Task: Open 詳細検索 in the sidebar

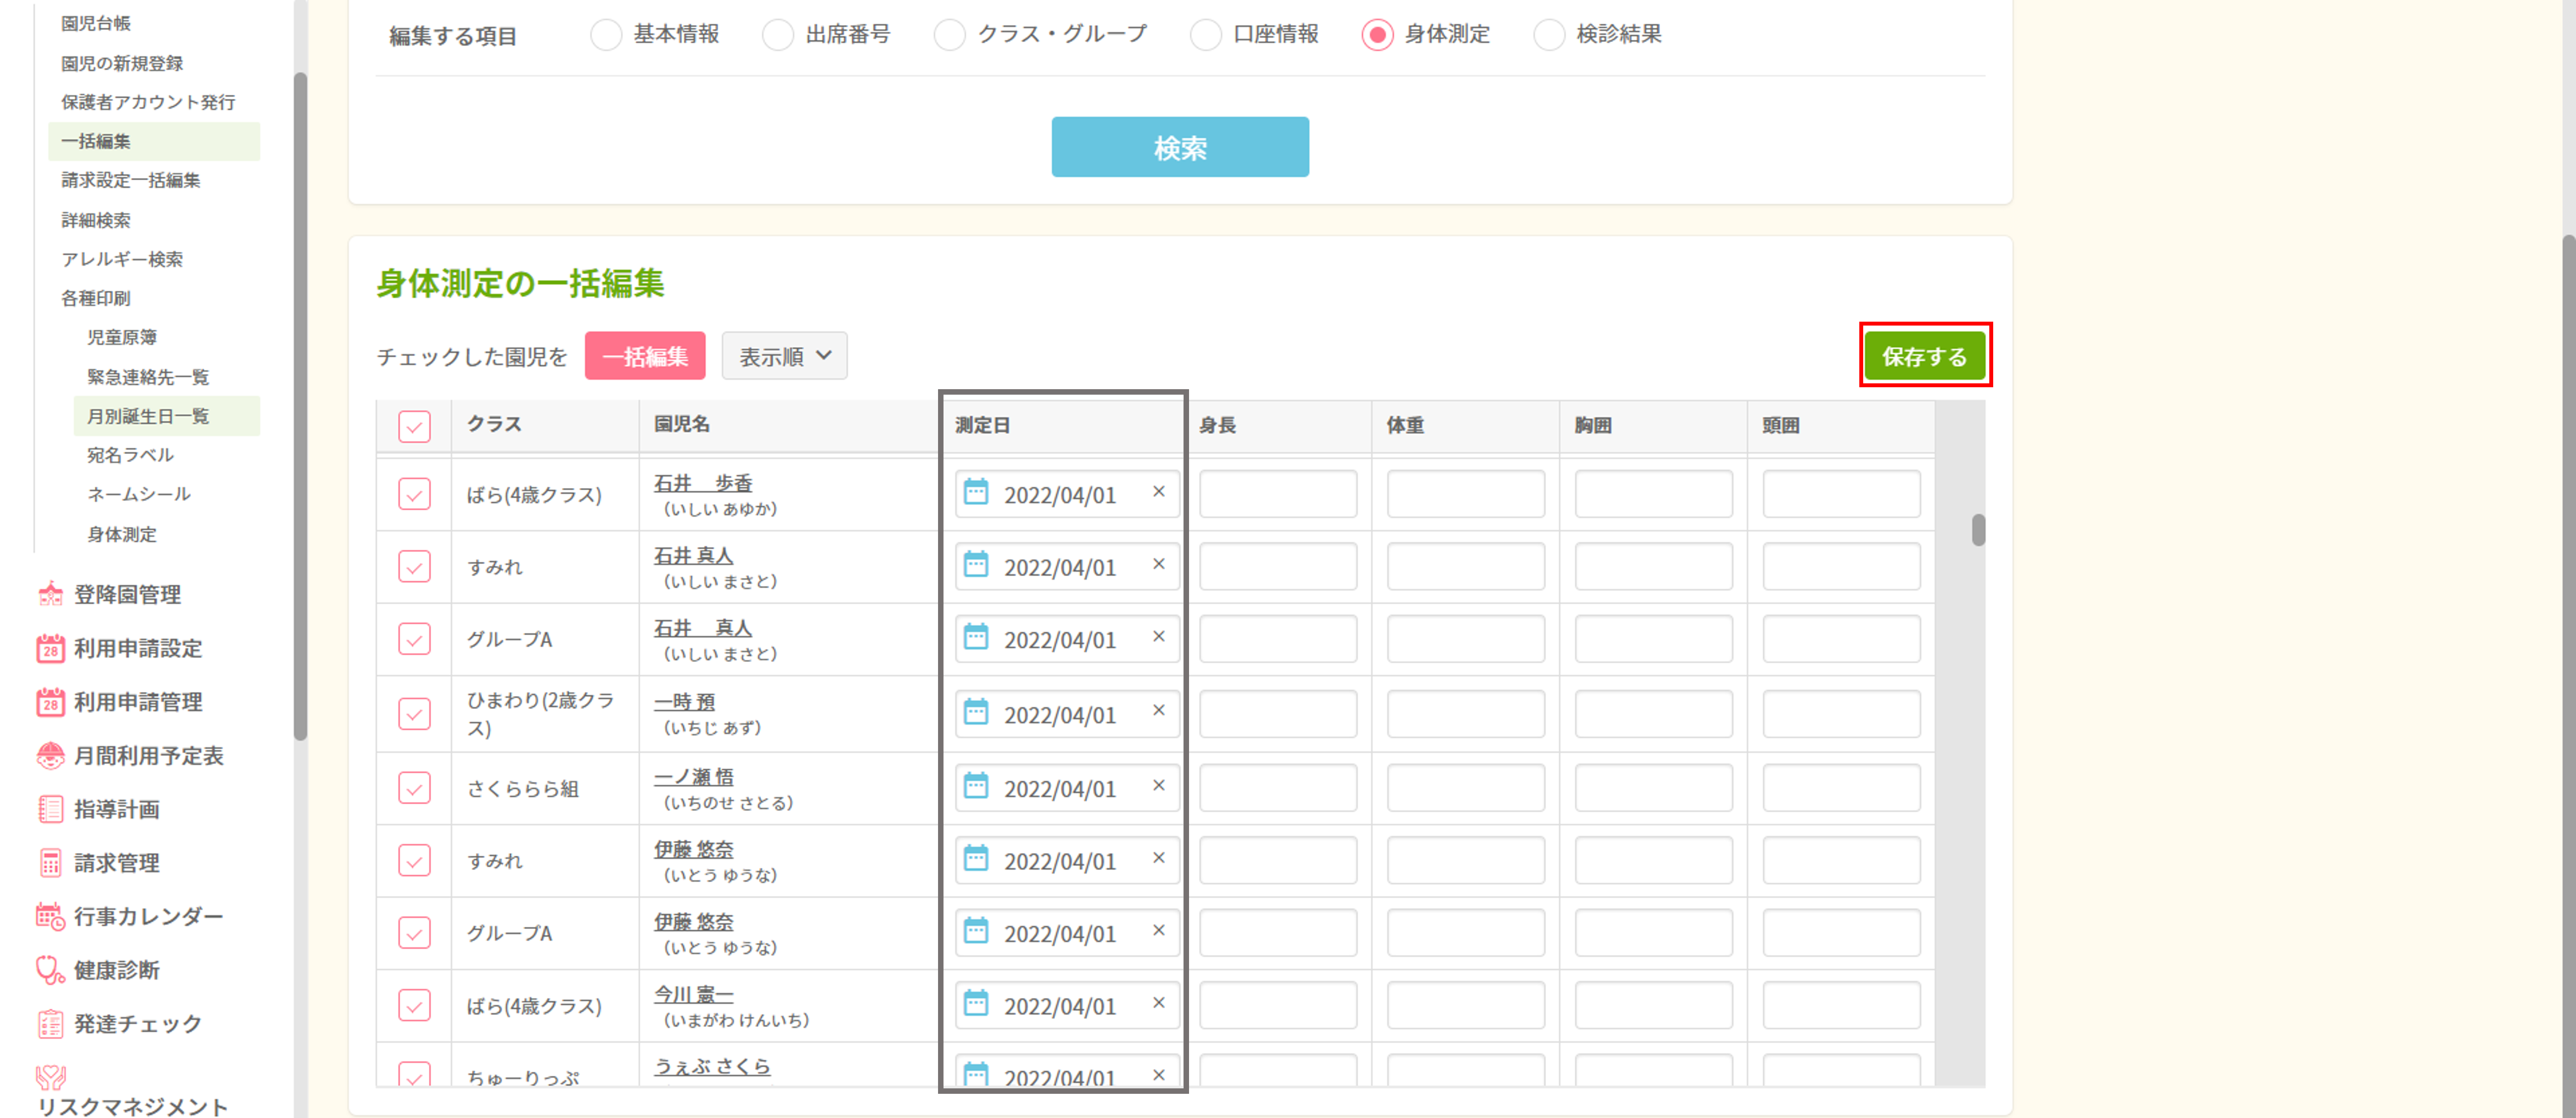Action: coord(96,220)
